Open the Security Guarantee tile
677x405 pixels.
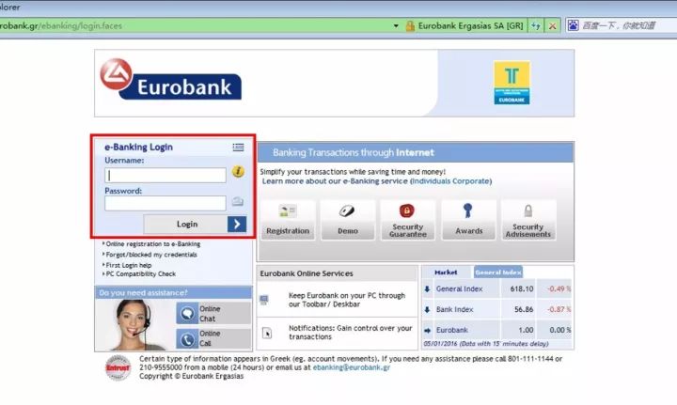tap(407, 220)
